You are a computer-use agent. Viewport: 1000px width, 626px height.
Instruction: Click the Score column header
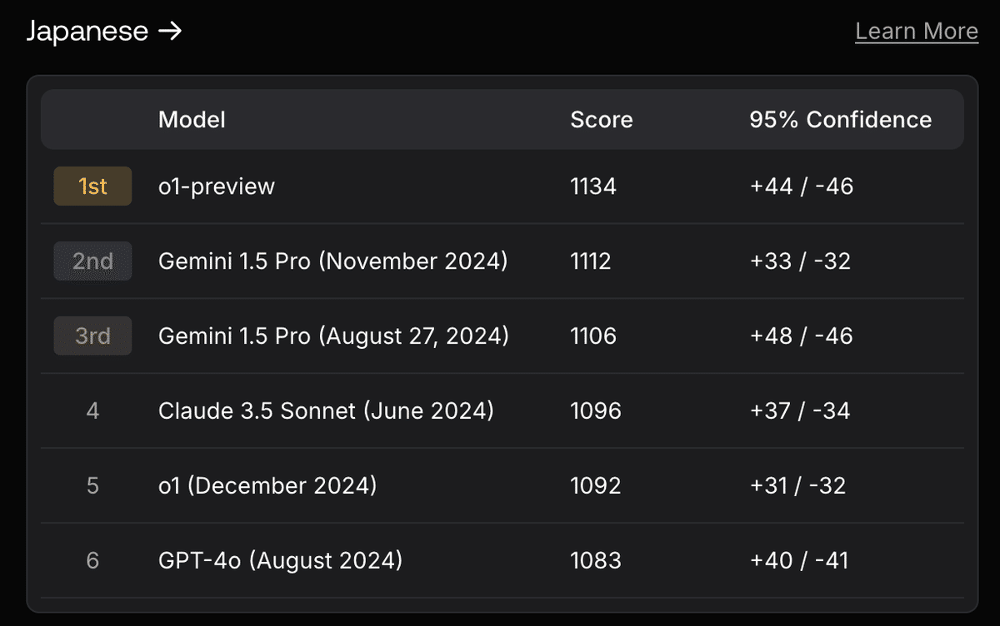tap(601, 120)
